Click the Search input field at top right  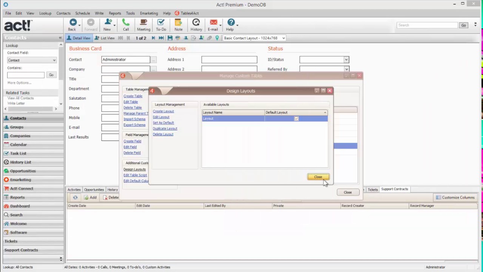(427, 25)
